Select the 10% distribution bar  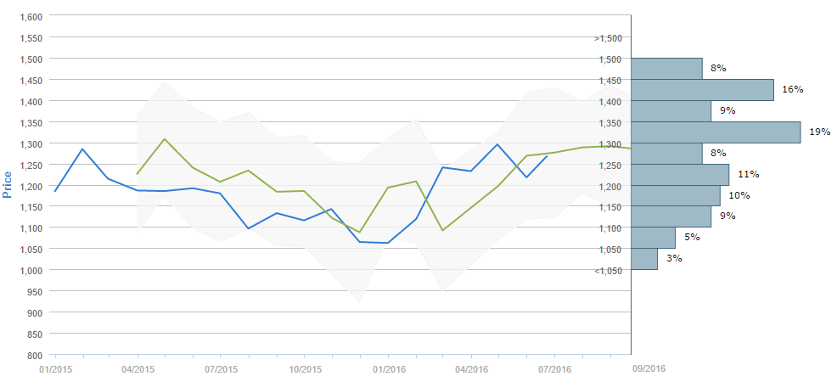[x=676, y=195]
